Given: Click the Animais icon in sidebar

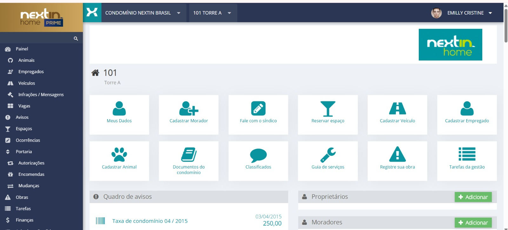Looking at the screenshot, I should pyautogui.click(x=10, y=60).
